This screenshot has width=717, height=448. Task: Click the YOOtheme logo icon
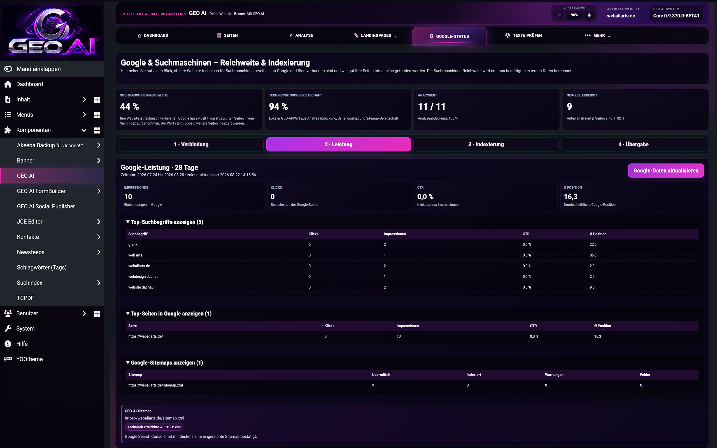pos(8,359)
